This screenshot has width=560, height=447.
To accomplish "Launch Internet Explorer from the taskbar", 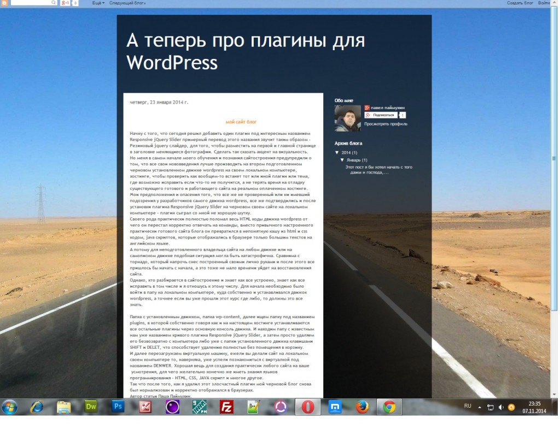I will pos(37,407).
